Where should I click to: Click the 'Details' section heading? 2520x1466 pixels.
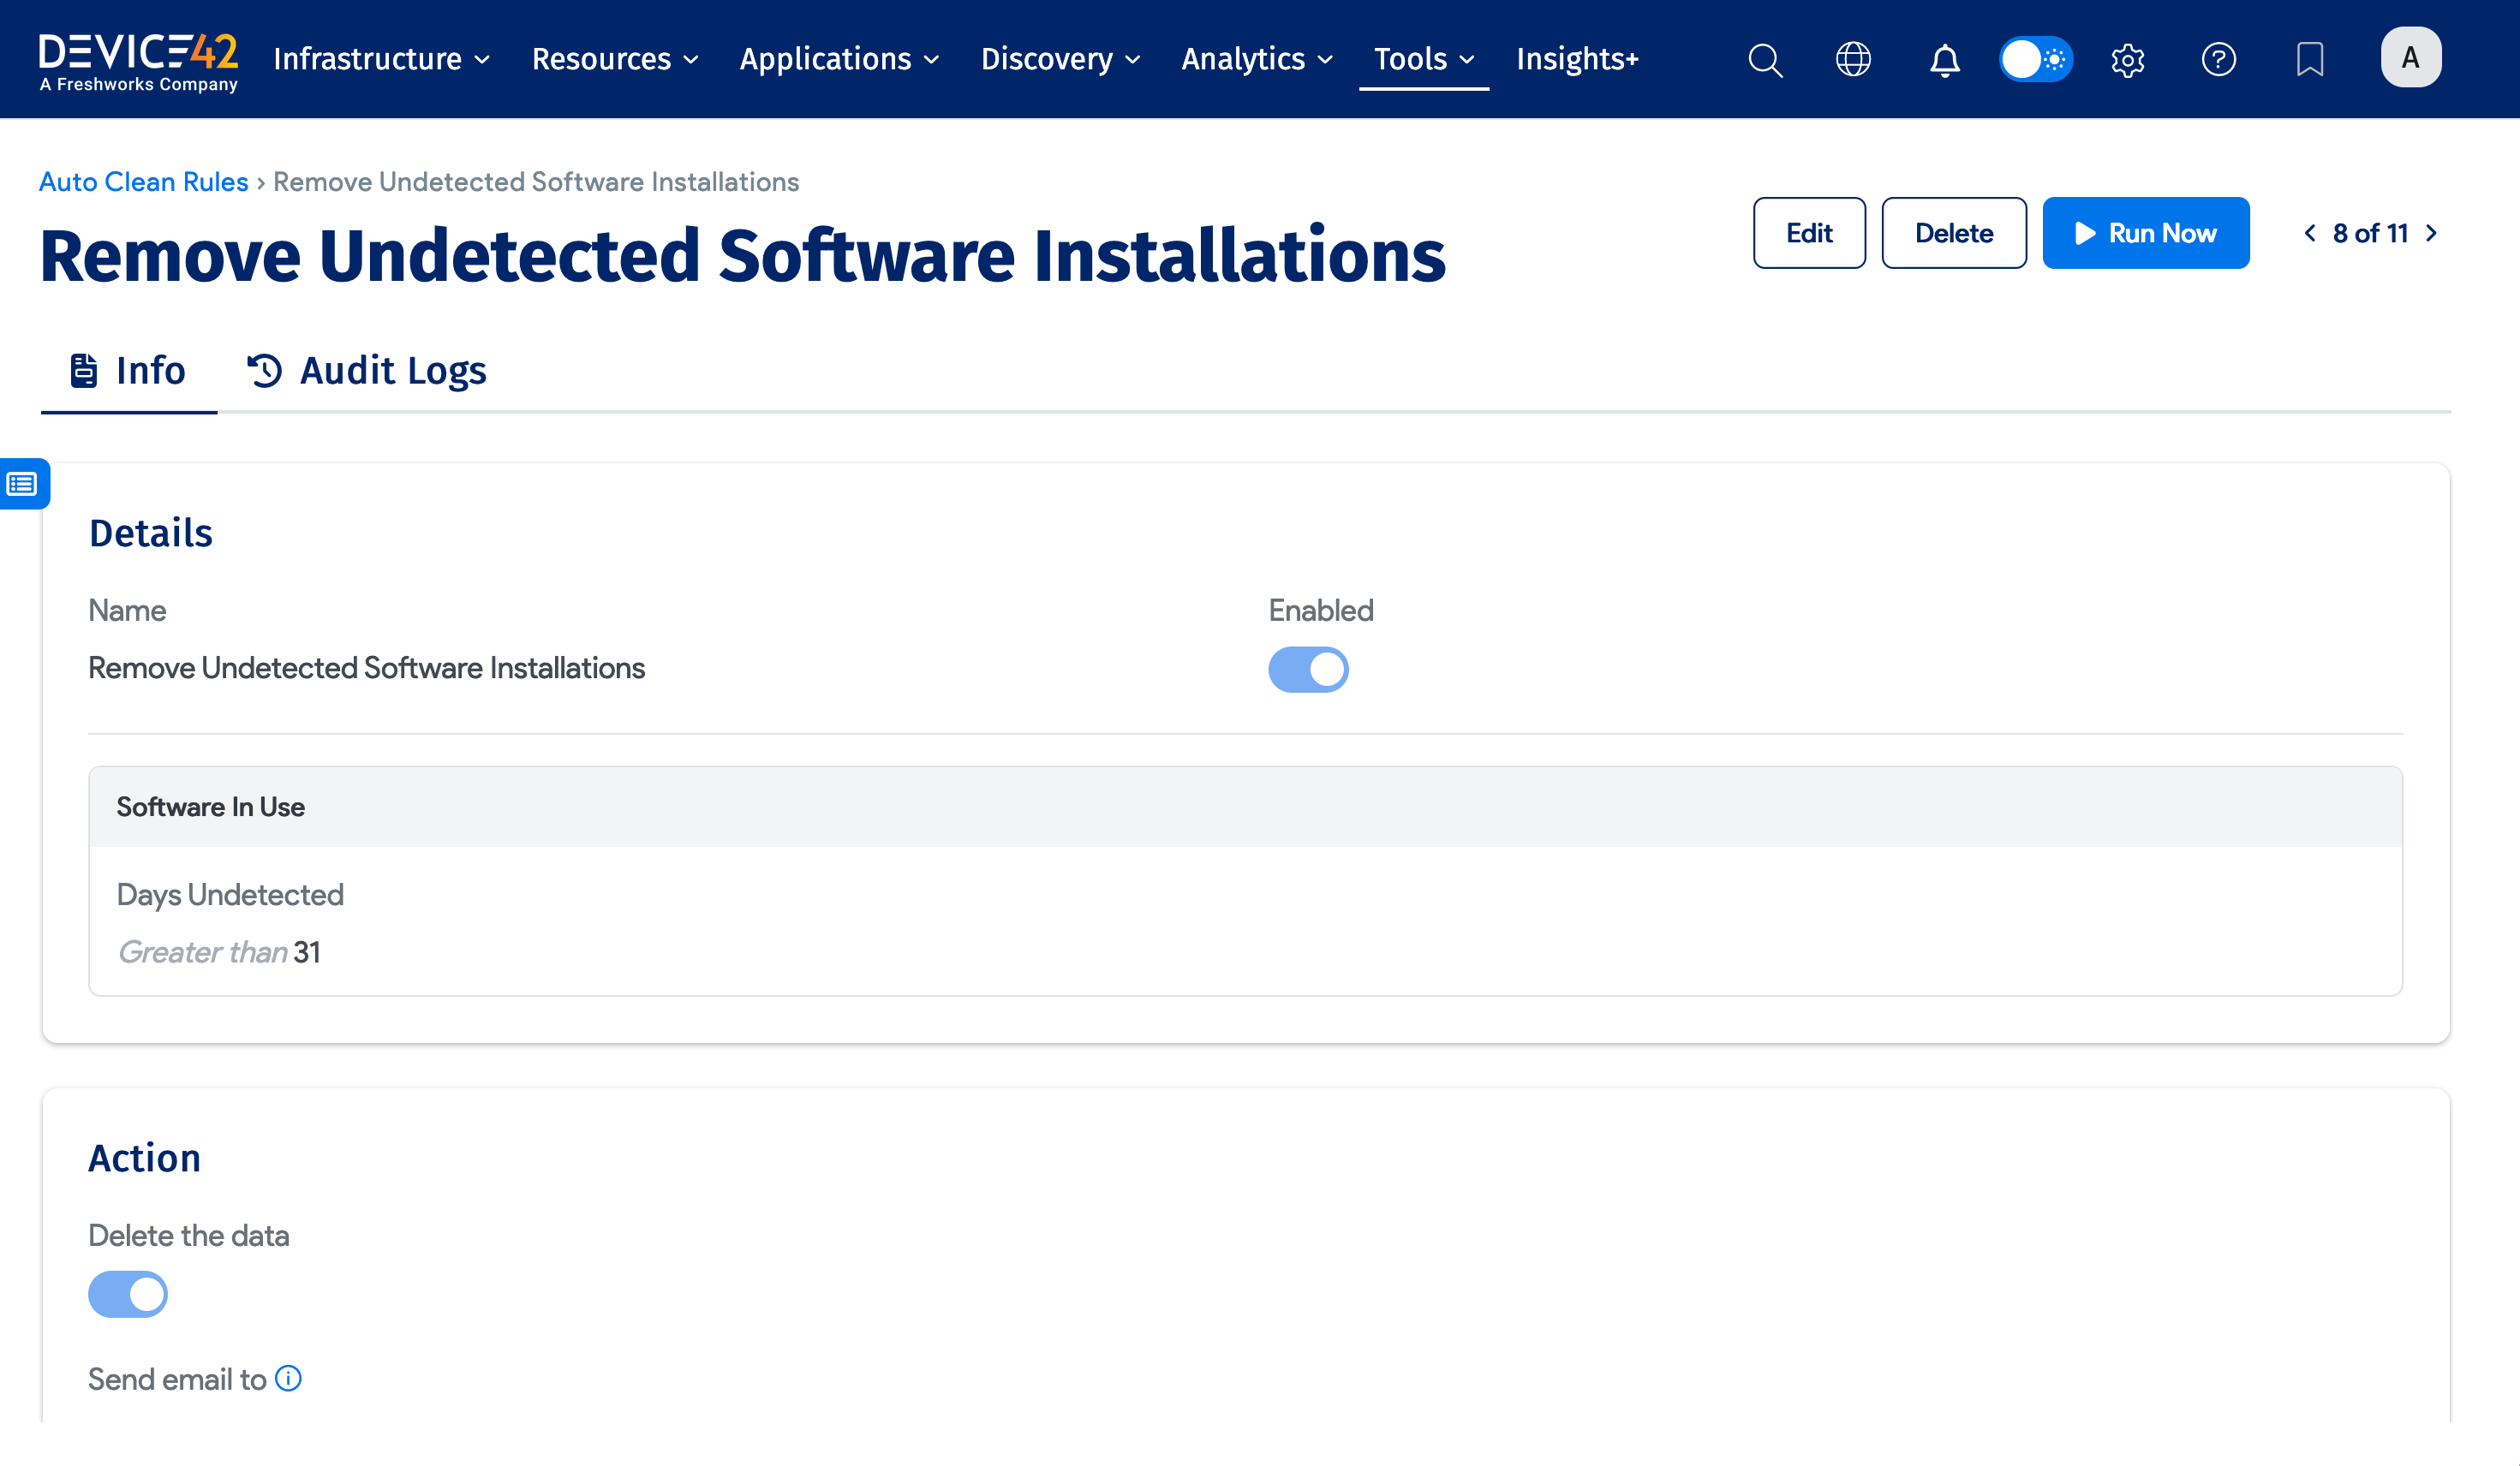150,533
